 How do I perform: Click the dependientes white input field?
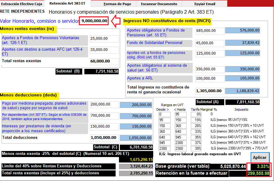[x=104, y=116]
